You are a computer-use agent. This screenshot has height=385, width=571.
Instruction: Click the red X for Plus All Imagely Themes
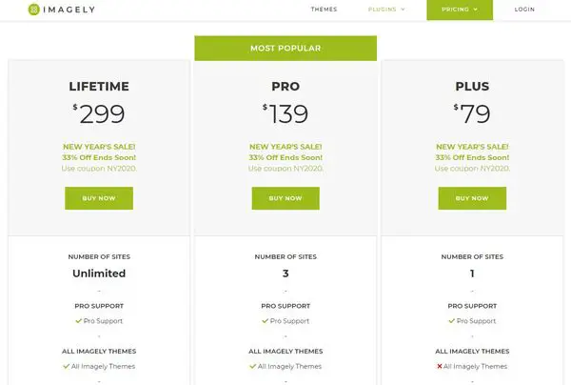[x=440, y=366]
